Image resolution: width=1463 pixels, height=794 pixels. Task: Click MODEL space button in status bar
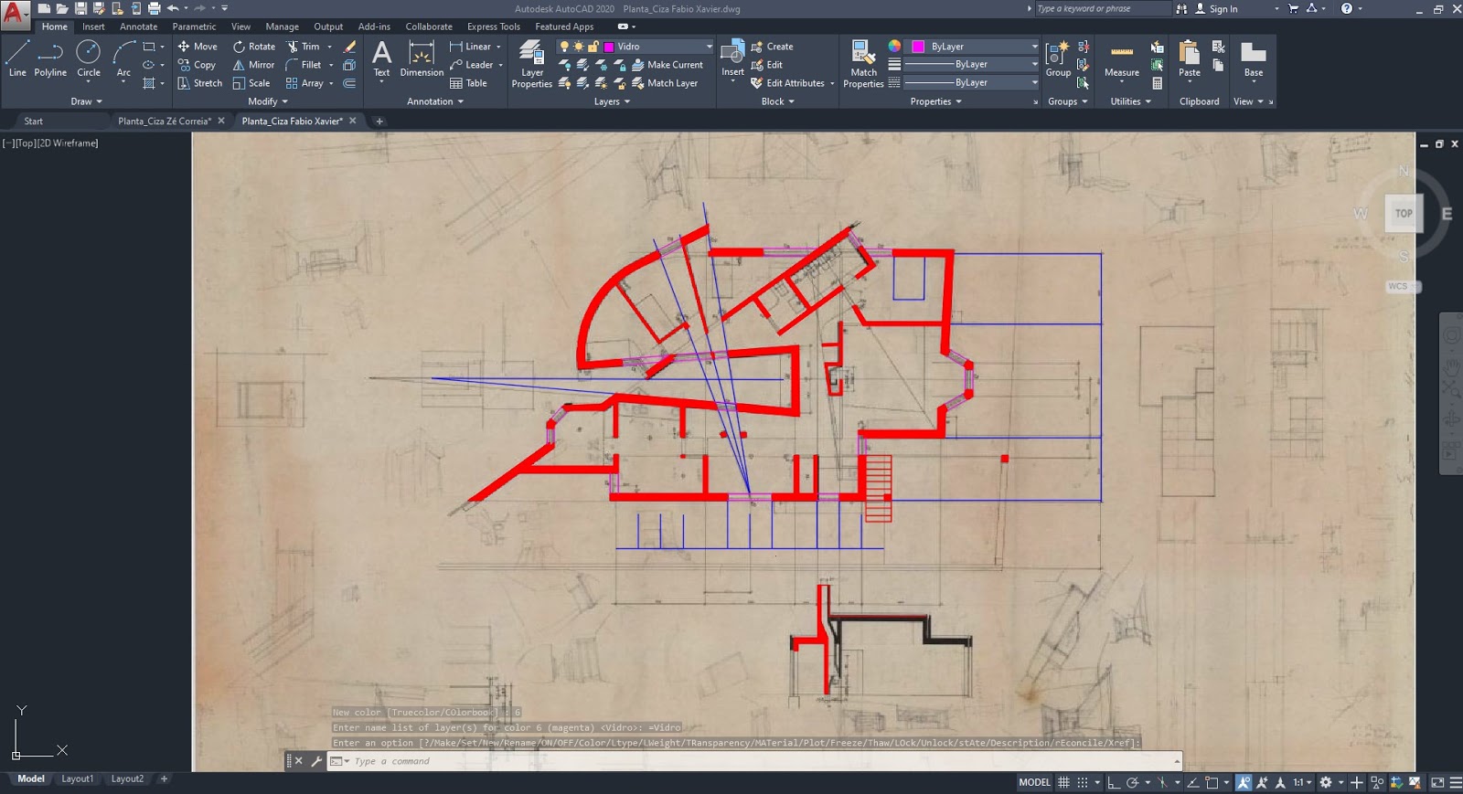click(x=1034, y=782)
